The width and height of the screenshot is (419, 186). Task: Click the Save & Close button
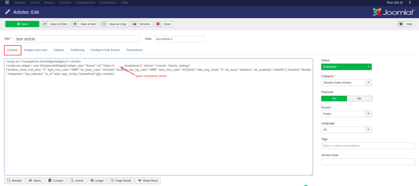click(x=56, y=24)
